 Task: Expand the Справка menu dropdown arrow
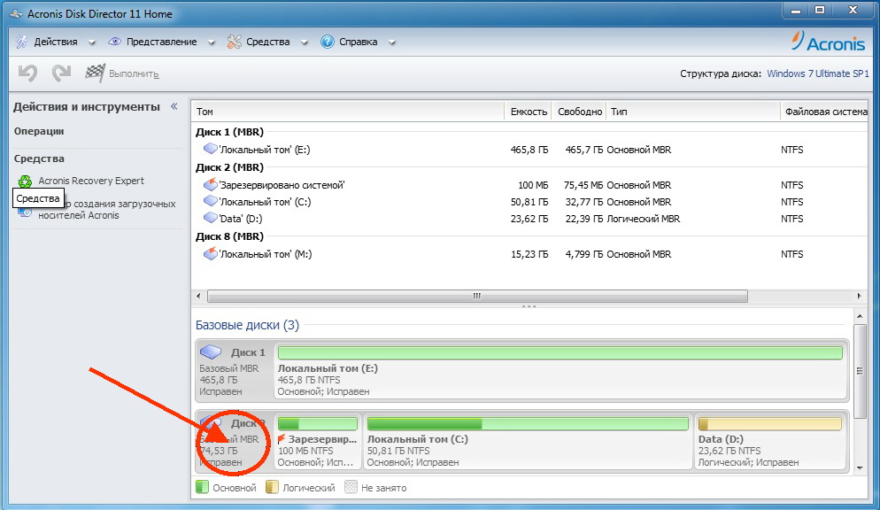pyautogui.click(x=391, y=42)
